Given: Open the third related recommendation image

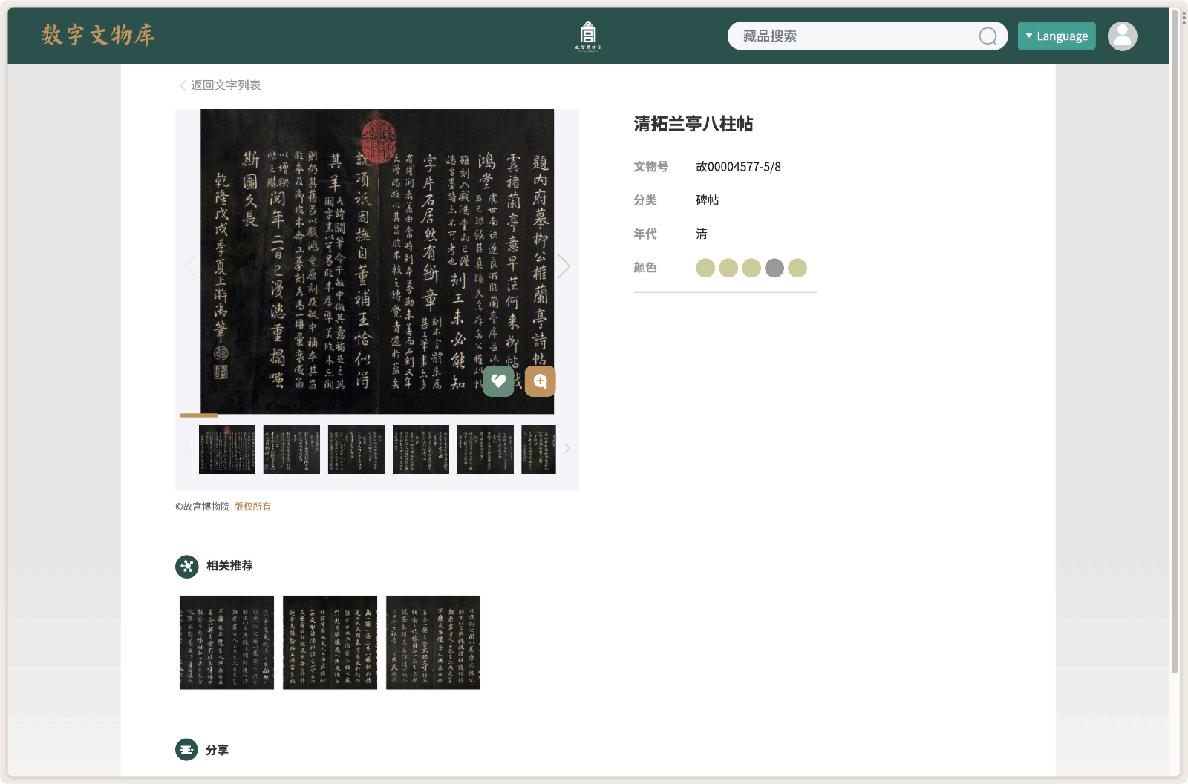Looking at the screenshot, I should coord(433,642).
